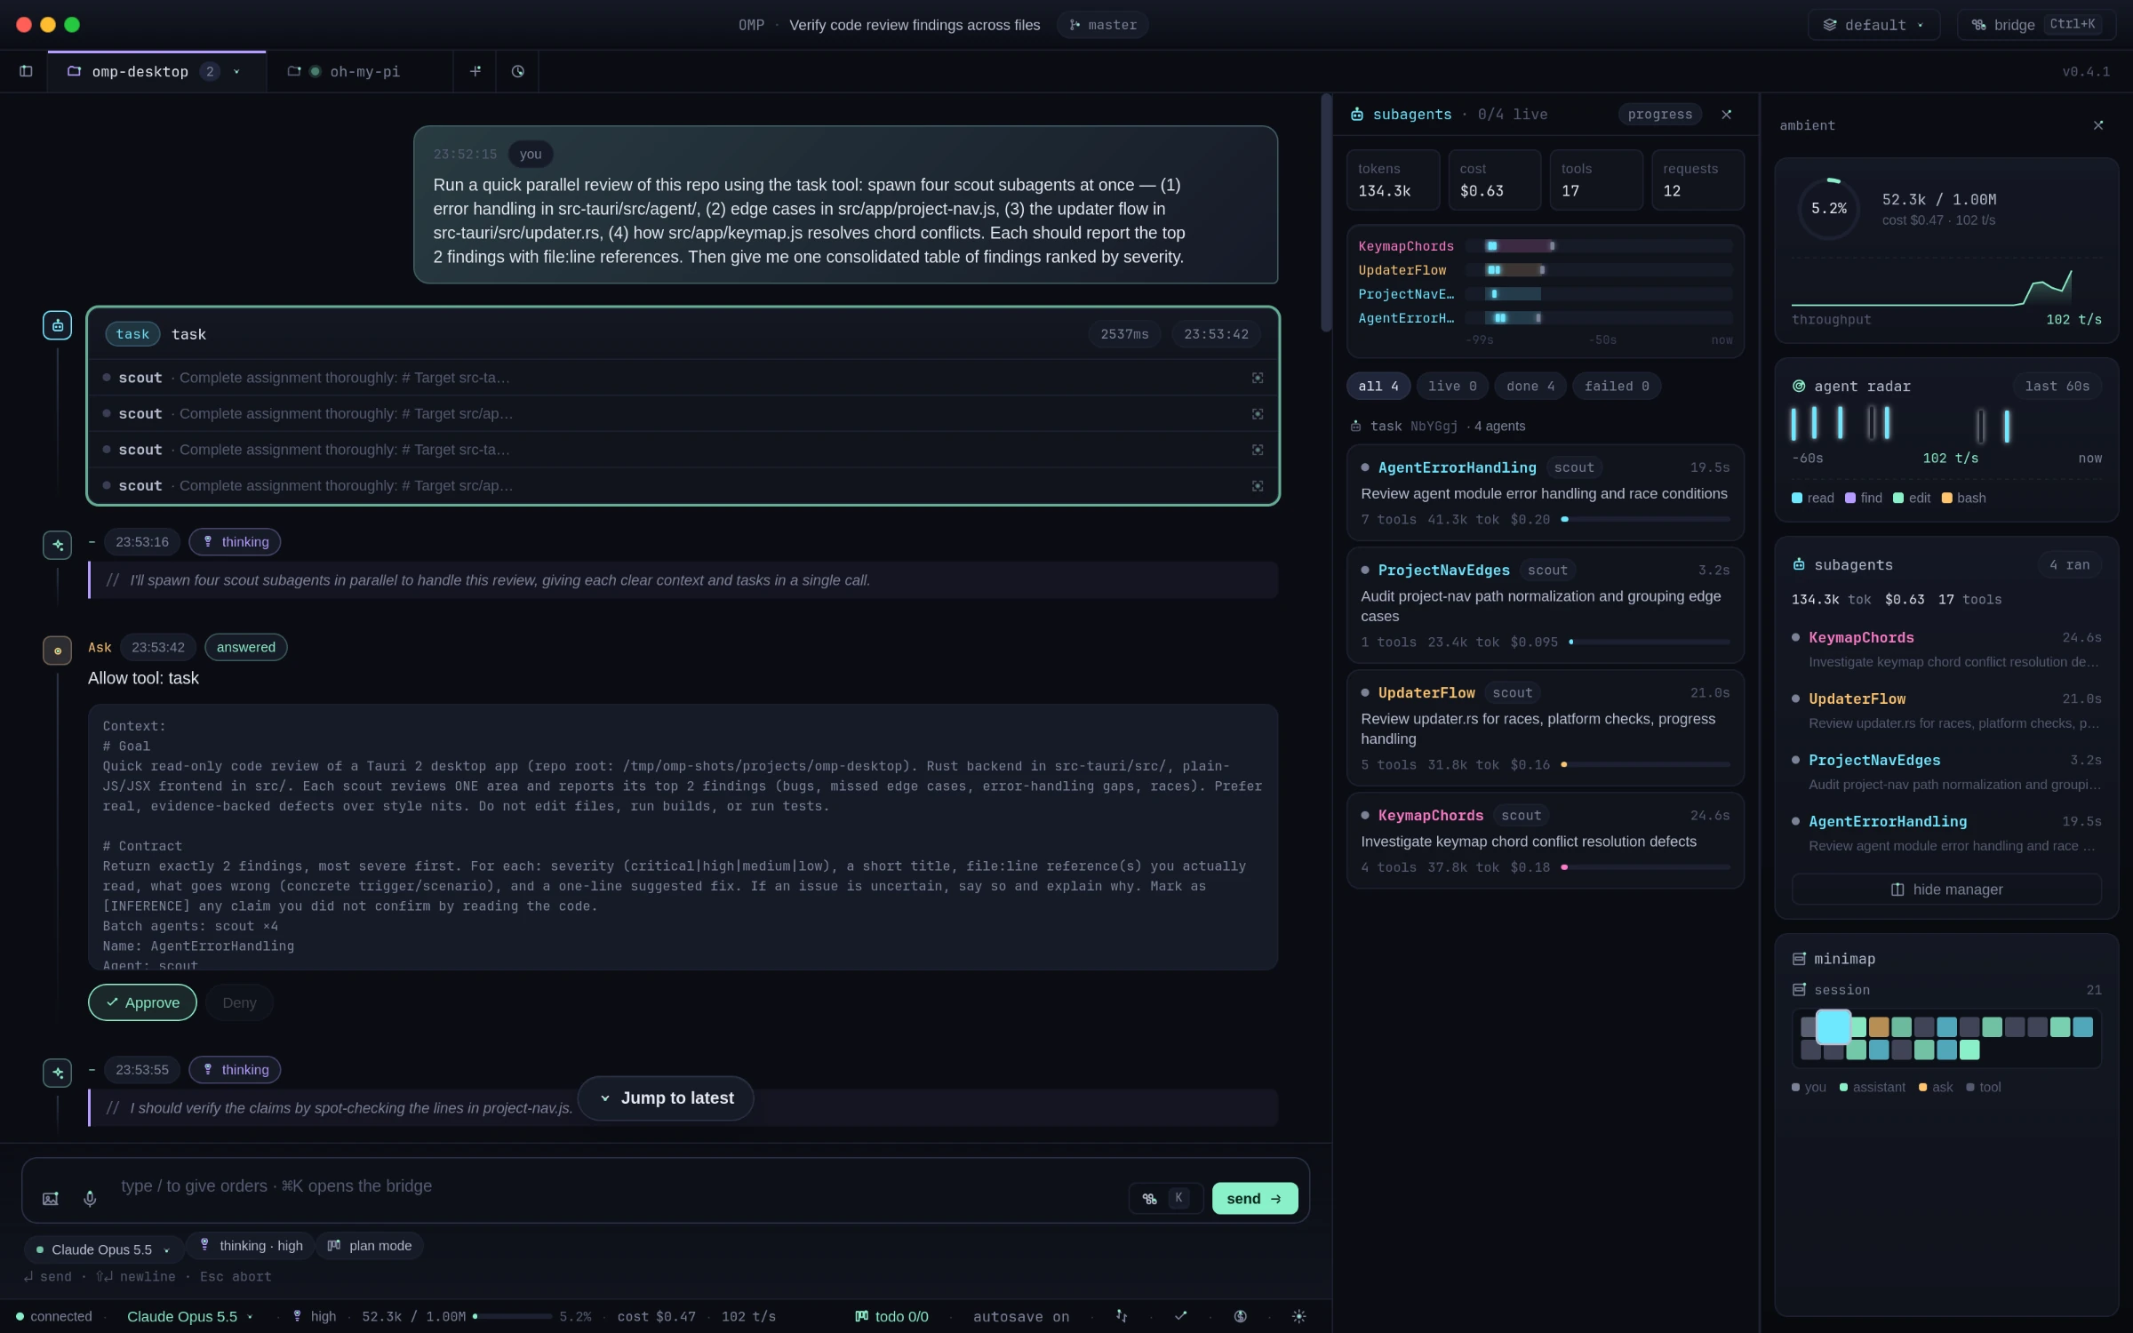Image resolution: width=2133 pixels, height=1333 pixels.
Task: Click the microphone voice input icon
Action: click(90, 1198)
